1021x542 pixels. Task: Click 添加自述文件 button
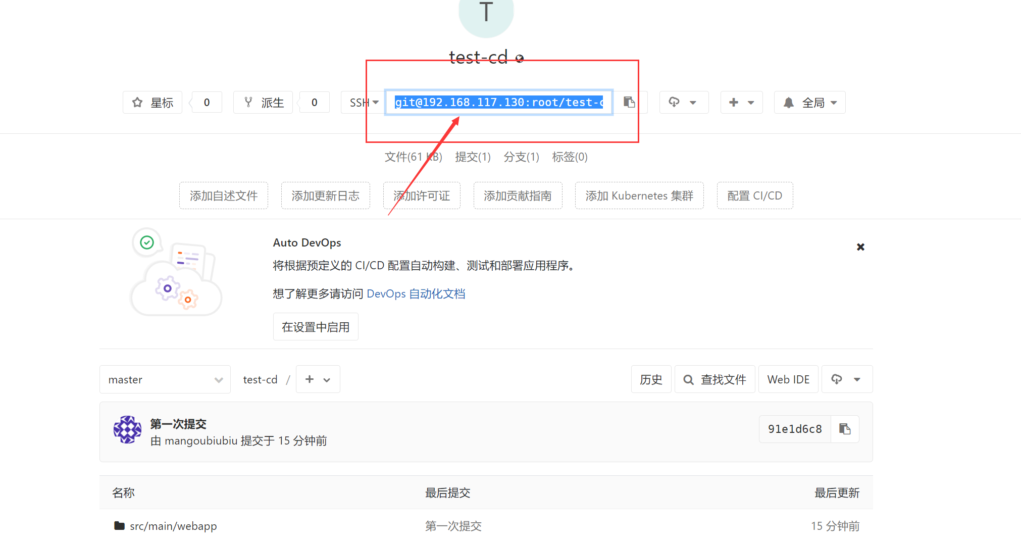click(224, 195)
